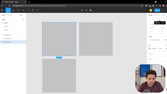The width and height of the screenshot is (167, 94).
Task: Open Page 3 in pages list
Action: [6, 30]
